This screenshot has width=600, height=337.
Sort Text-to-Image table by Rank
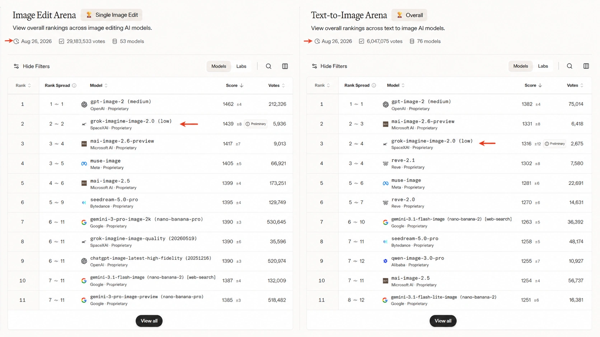322,86
